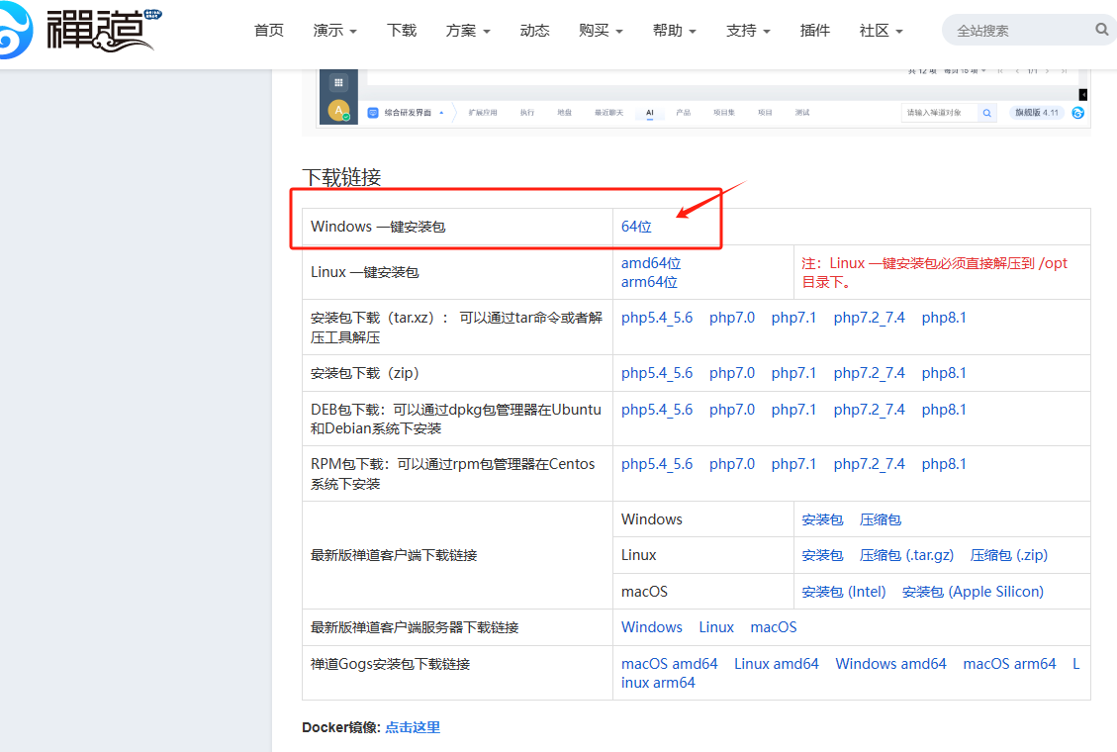
Task: Click the blue ZenTao icon beside version
Action: pos(1077,113)
